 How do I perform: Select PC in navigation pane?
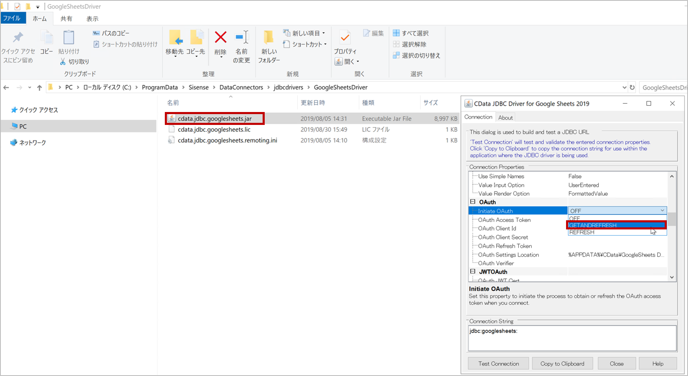[x=23, y=126]
